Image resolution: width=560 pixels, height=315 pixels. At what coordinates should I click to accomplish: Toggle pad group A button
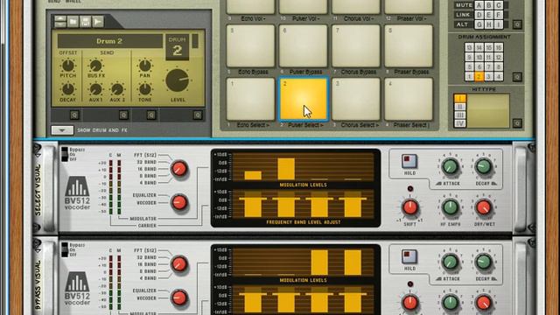[479, 5]
